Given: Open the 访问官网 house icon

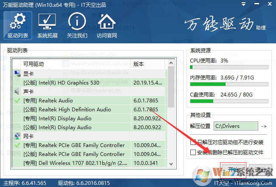Looking at the screenshot, I should 107,25.
